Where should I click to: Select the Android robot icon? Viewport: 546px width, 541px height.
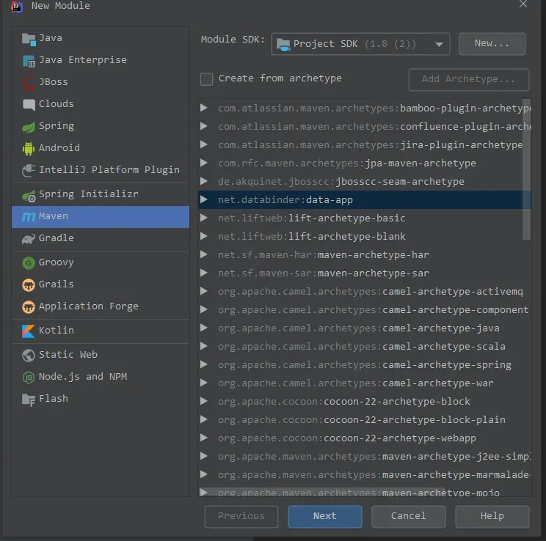point(29,149)
